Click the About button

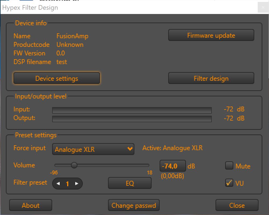pyautogui.click(x=31, y=205)
